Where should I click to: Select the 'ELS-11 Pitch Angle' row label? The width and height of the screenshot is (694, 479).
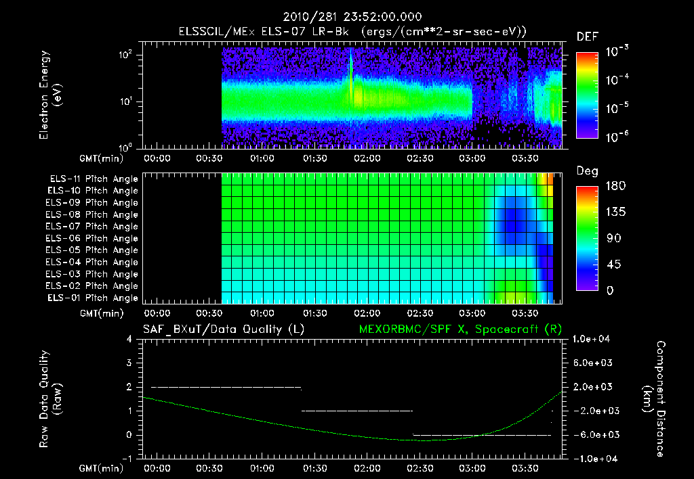coord(94,179)
